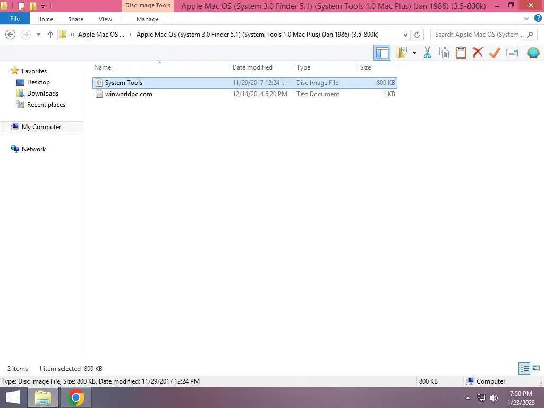Expand the breadcrumb arrow after 'Apple Mac OS ...'

point(131,35)
